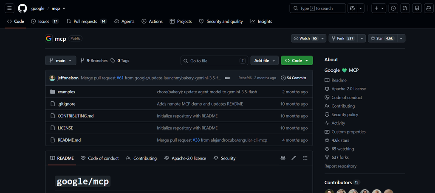The width and height of the screenshot is (435, 193).
Task: View the 54 Commits history
Action: point(294,78)
